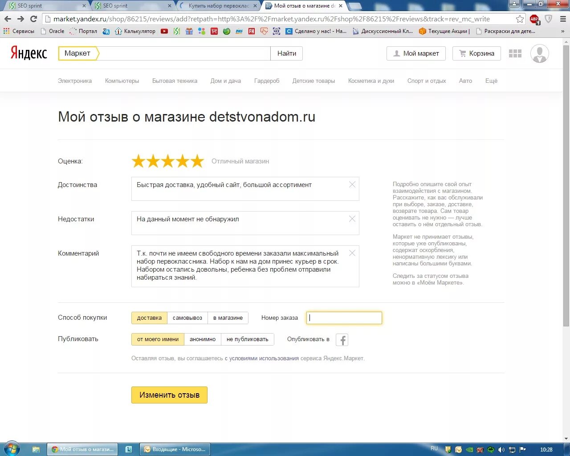Reload the page with the refresh icon

click(x=33, y=19)
